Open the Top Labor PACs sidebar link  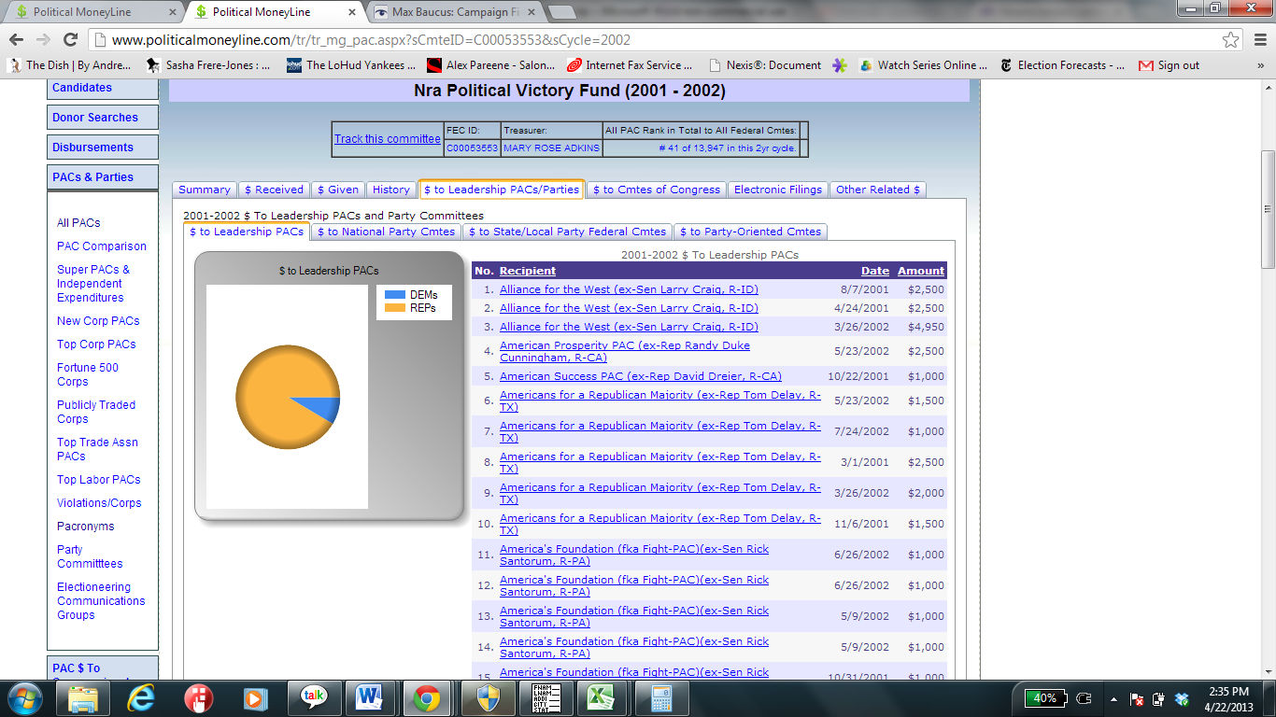[99, 480]
